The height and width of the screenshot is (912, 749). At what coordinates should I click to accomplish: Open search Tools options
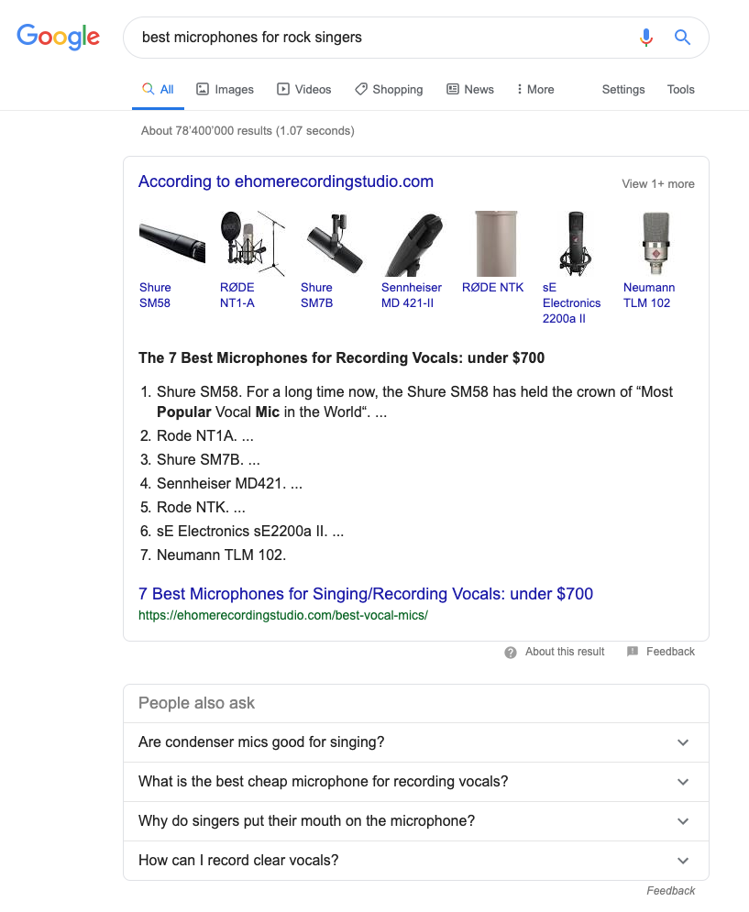681,90
